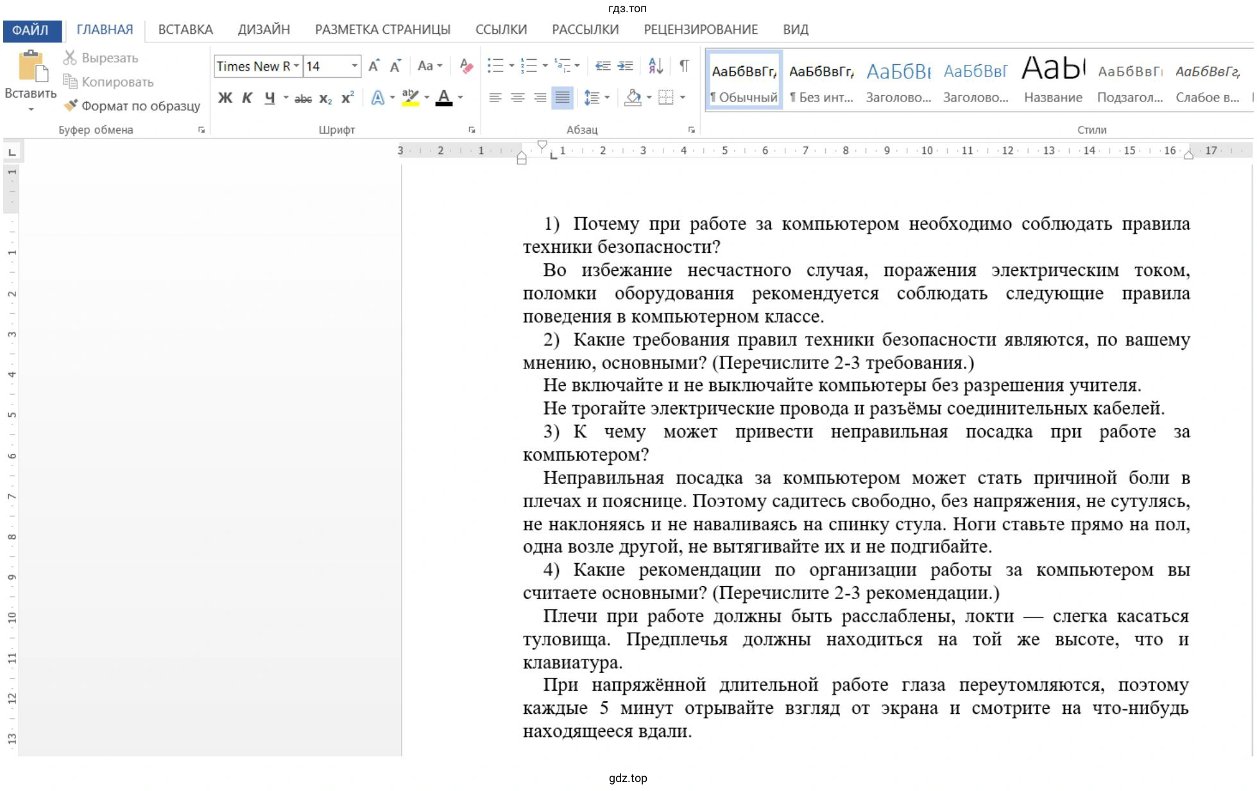Open clipboard (Буфер обмена) dialog launcher
This screenshot has width=1257, height=791.
click(201, 130)
